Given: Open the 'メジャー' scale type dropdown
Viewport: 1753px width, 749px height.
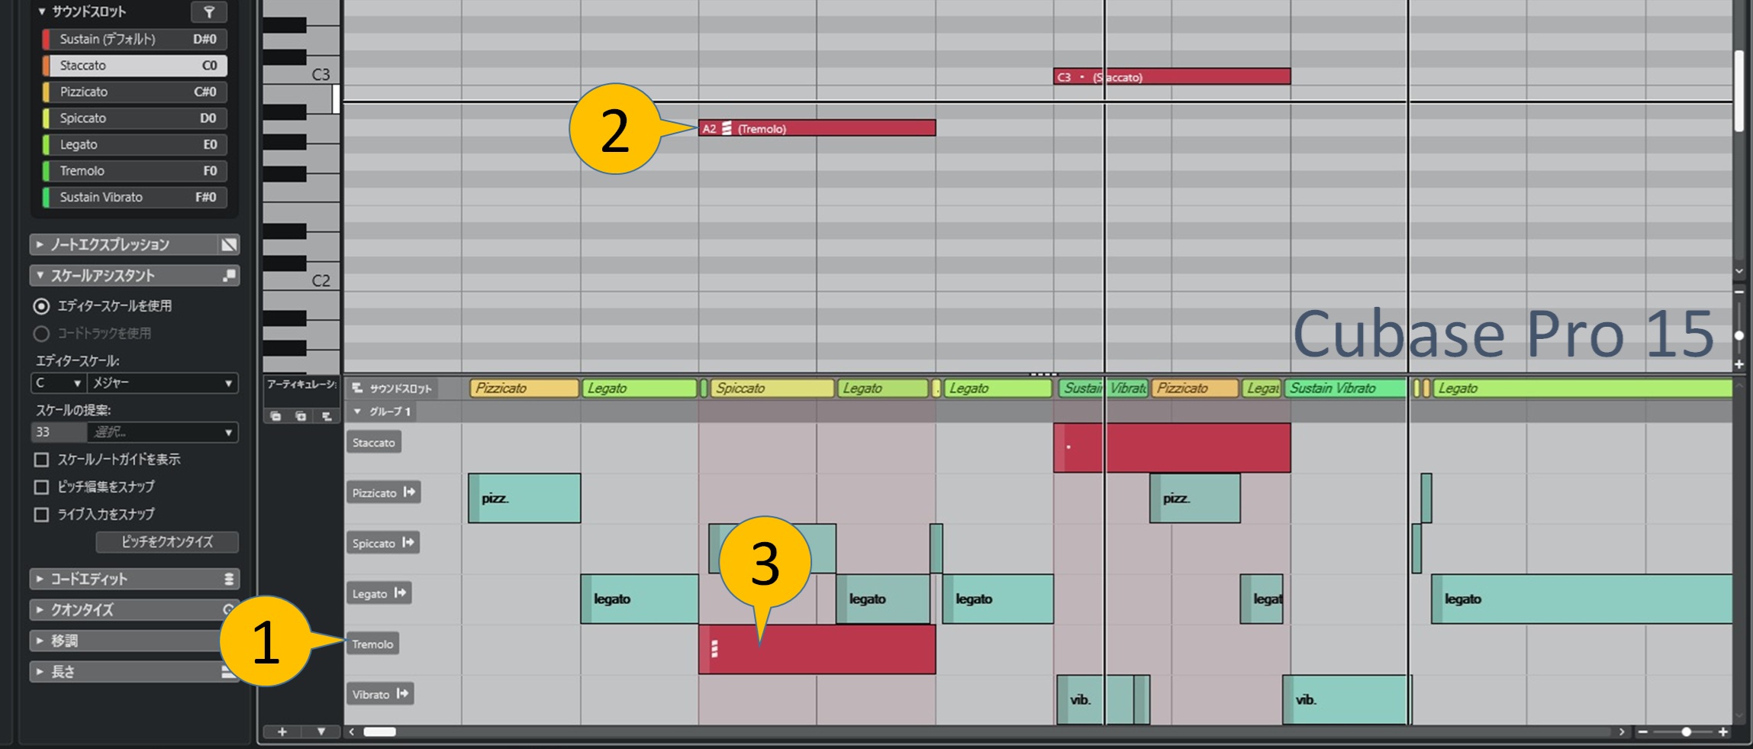Looking at the screenshot, I should pos(162,383).
